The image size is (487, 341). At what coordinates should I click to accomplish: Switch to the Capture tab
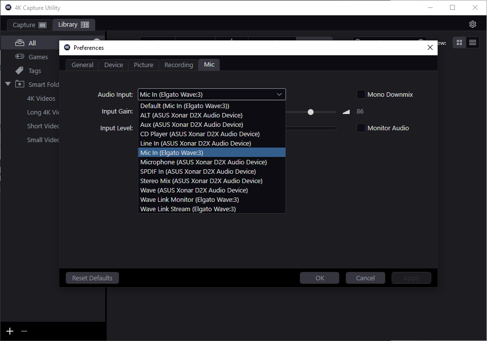pyautogui.click(x=30, y=25)
